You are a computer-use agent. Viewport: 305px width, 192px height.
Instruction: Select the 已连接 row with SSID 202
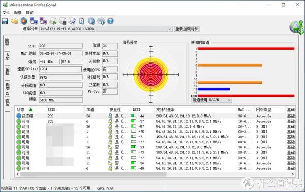click(156, 116)
